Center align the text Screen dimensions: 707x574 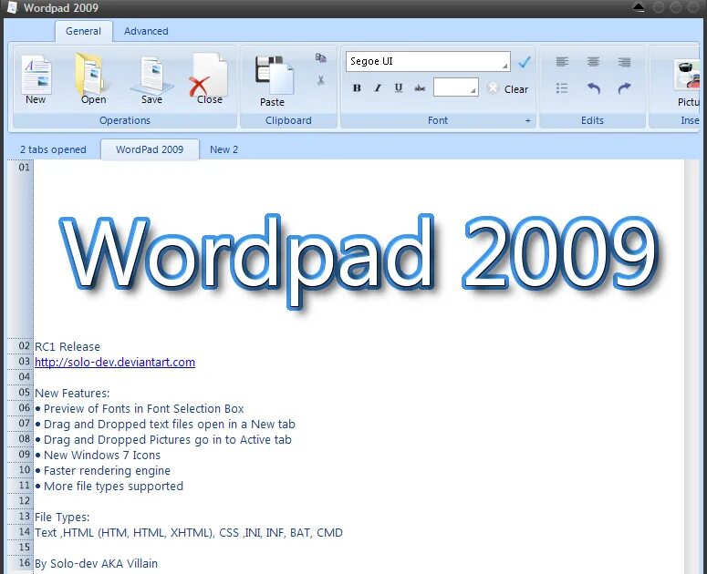tap(593, 62)
